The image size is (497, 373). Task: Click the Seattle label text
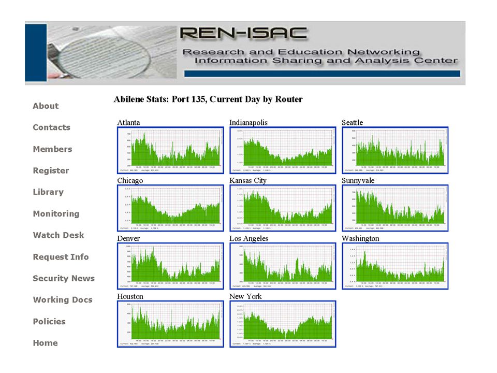coord(352,122)
